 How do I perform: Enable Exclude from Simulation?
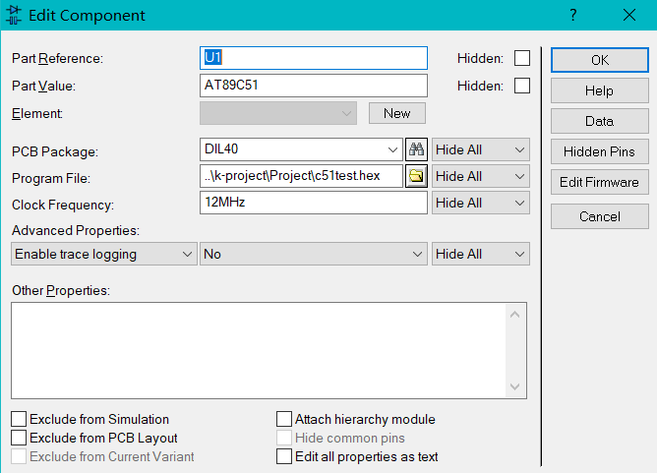[x=19, y=419]
